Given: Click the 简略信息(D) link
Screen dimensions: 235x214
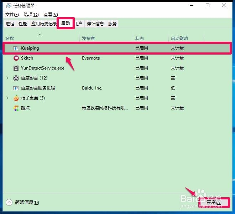Looking at the screenshot, I should coord(27,203).
